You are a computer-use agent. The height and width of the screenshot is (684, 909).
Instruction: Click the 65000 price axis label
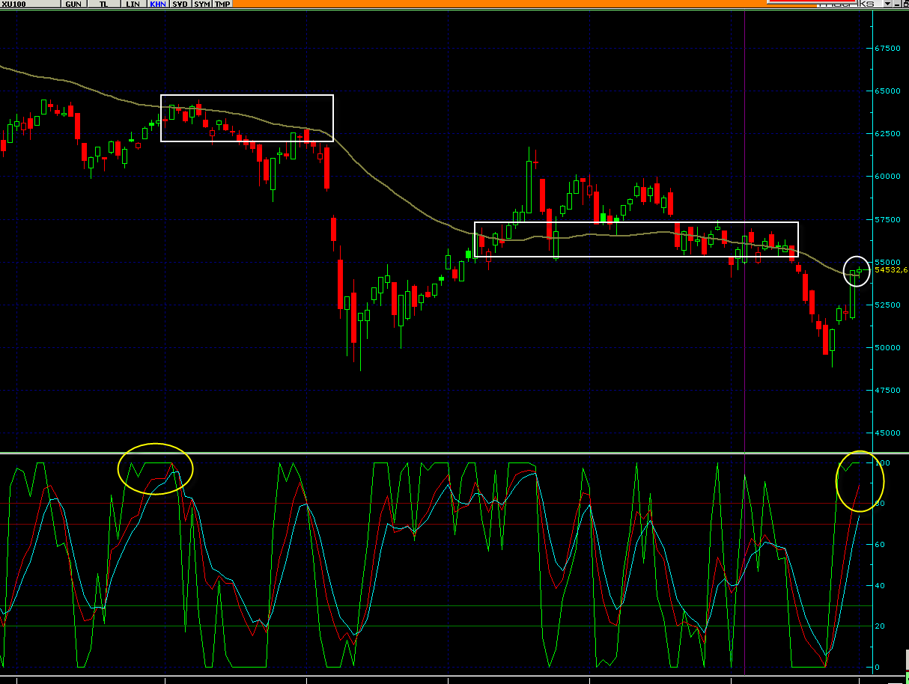click(887, 91)
